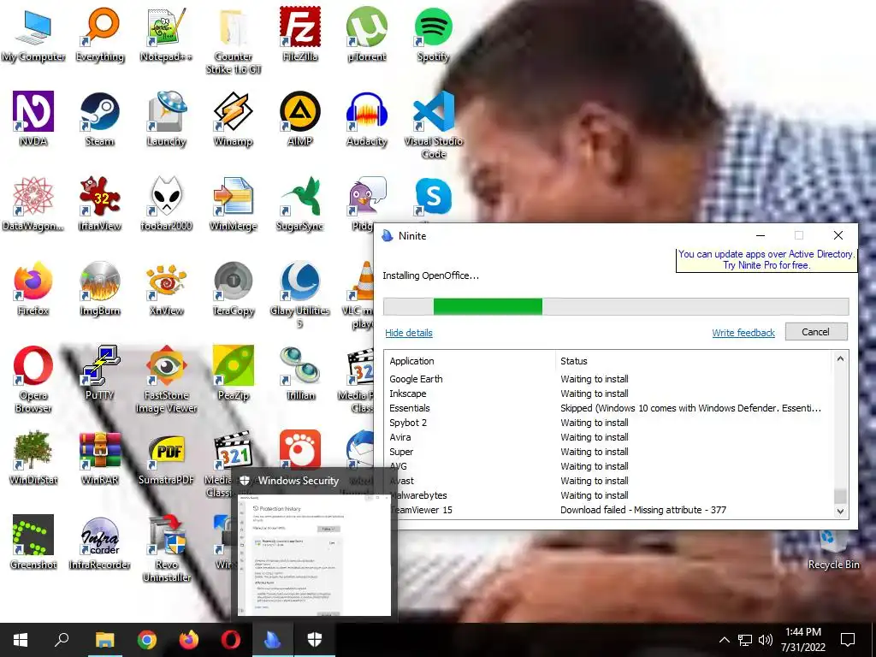Click the Windows Security preview thumbnail
The image size is (876, 657).
[314, 554]
